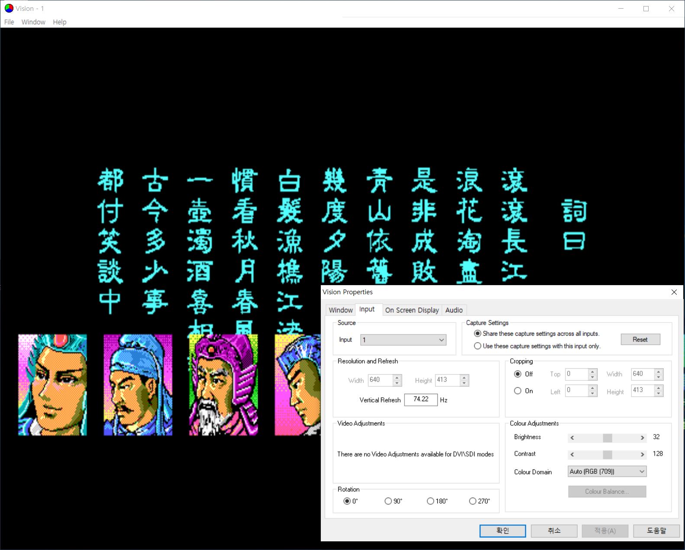
Task: Maximize the Vision main window
Action: tap(646, 9)
